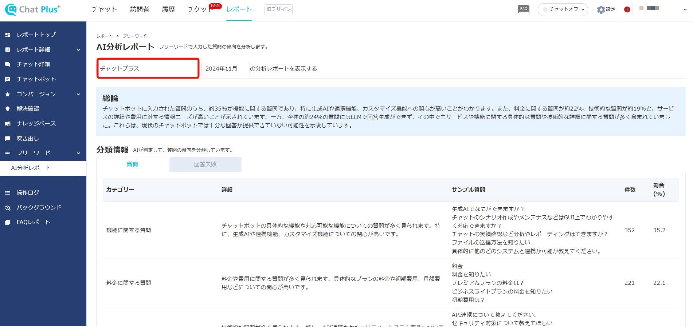Click the 機能に関する質問 category cell
Screen dimensions: 693x327
click(x=129, y=230)
